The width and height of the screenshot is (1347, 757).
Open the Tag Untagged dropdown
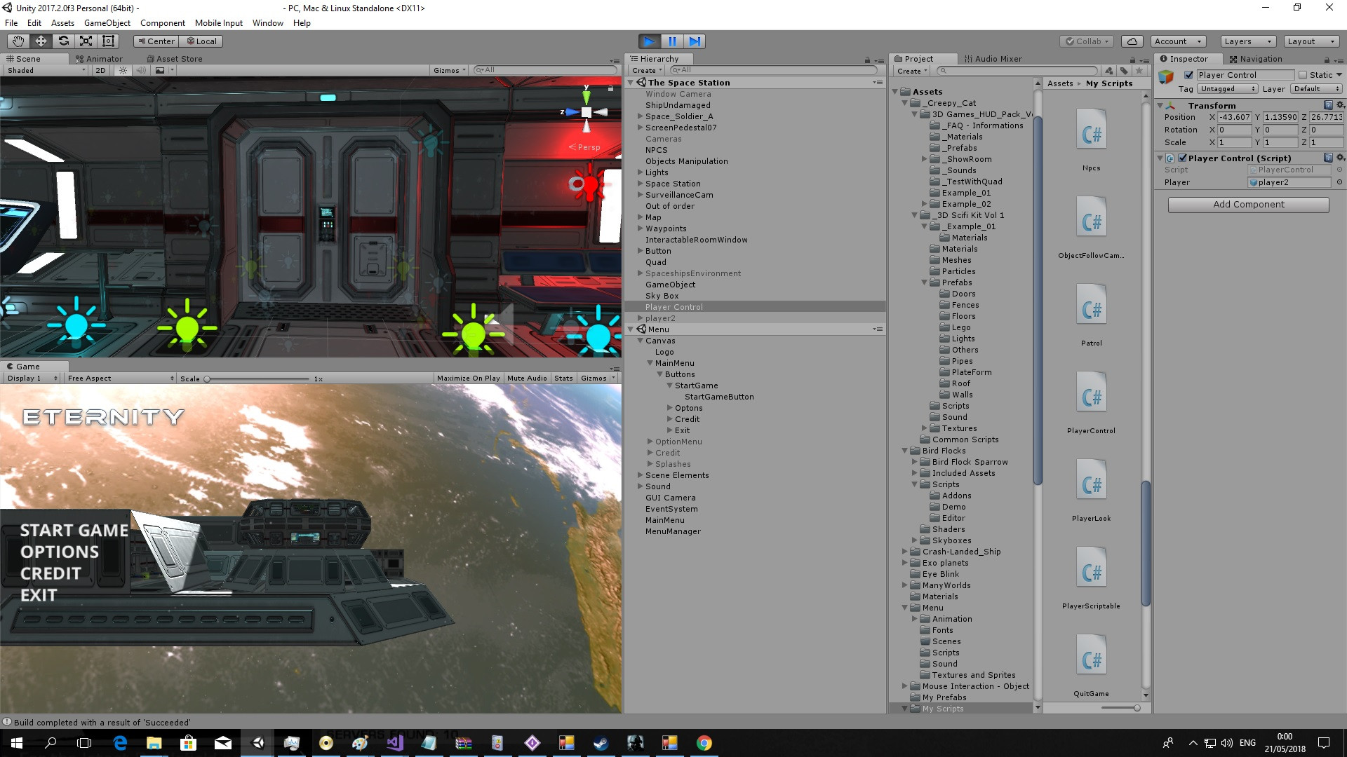click(x=1227, y=89)
